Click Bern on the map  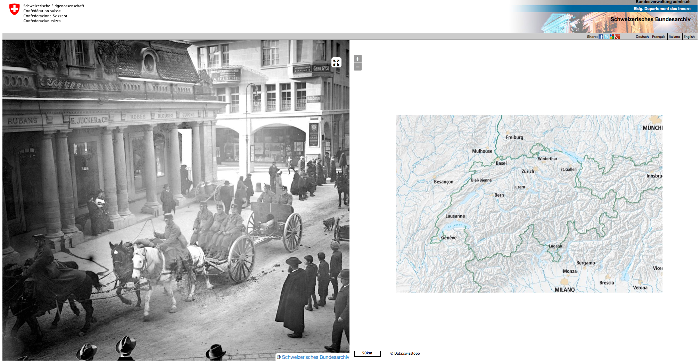point(499,195)
